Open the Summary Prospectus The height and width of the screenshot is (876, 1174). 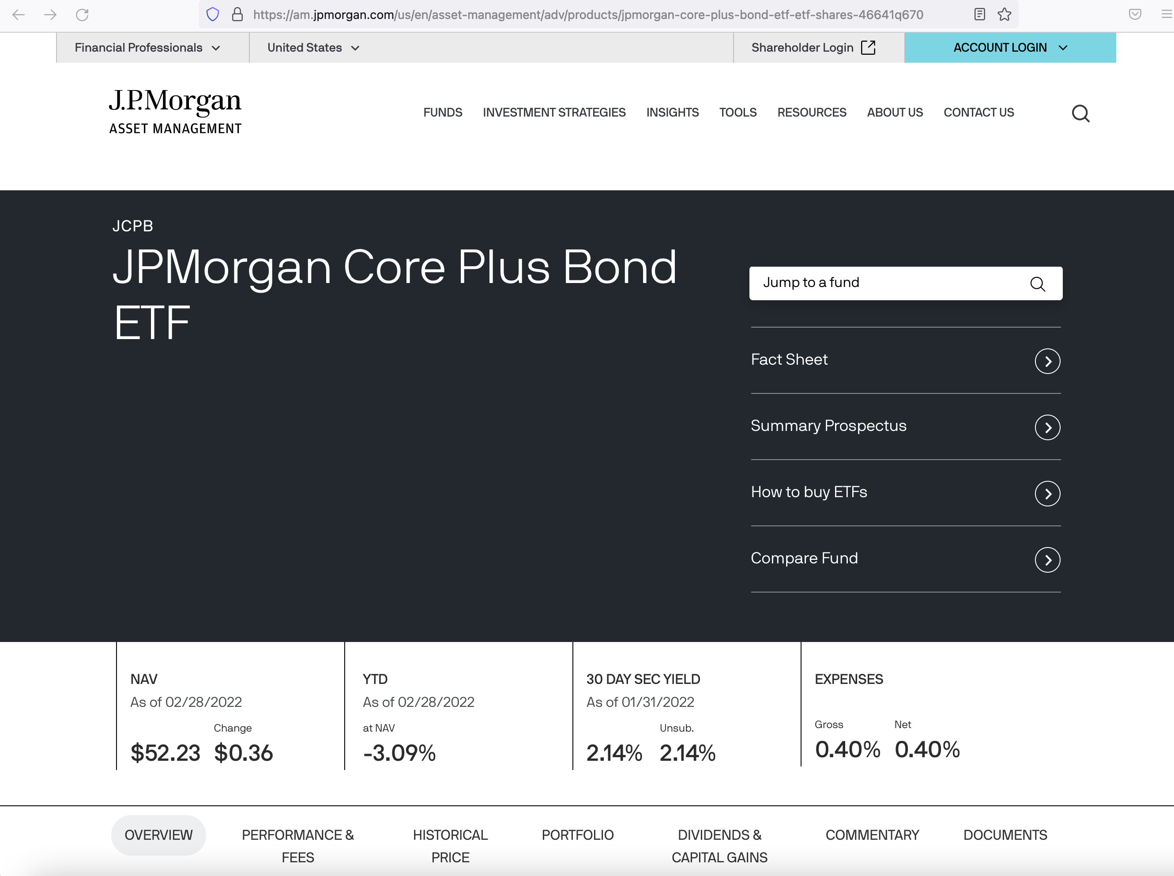click(828, 426)
